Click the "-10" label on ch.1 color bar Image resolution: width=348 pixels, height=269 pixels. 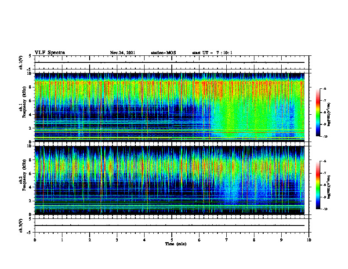[324, 136]
